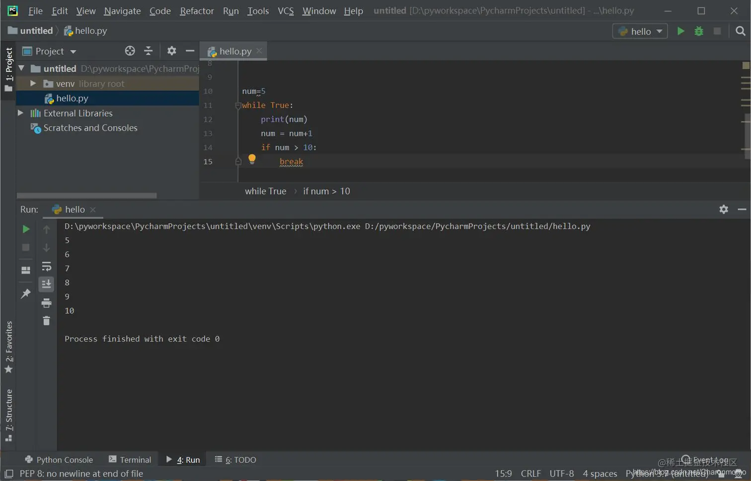Expand the venv folder
This screenshot has width=751, height=481.
coord(33,83)
